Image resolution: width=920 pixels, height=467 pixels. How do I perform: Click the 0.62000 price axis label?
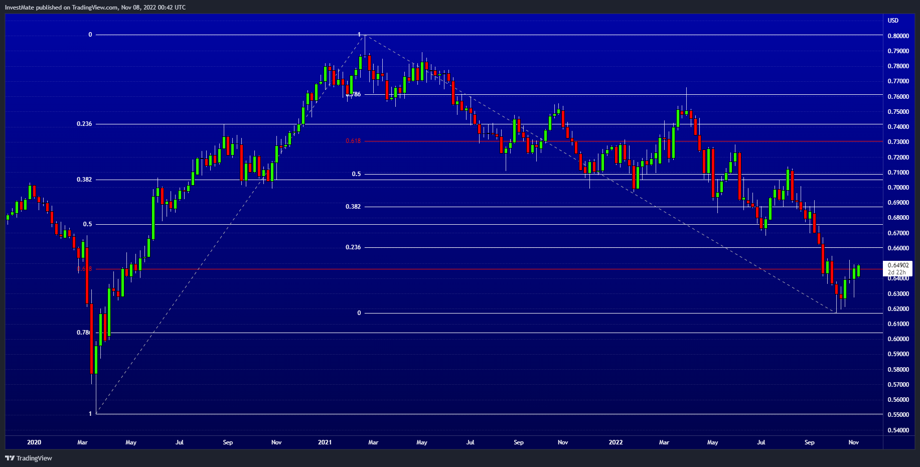coord(898,309)
